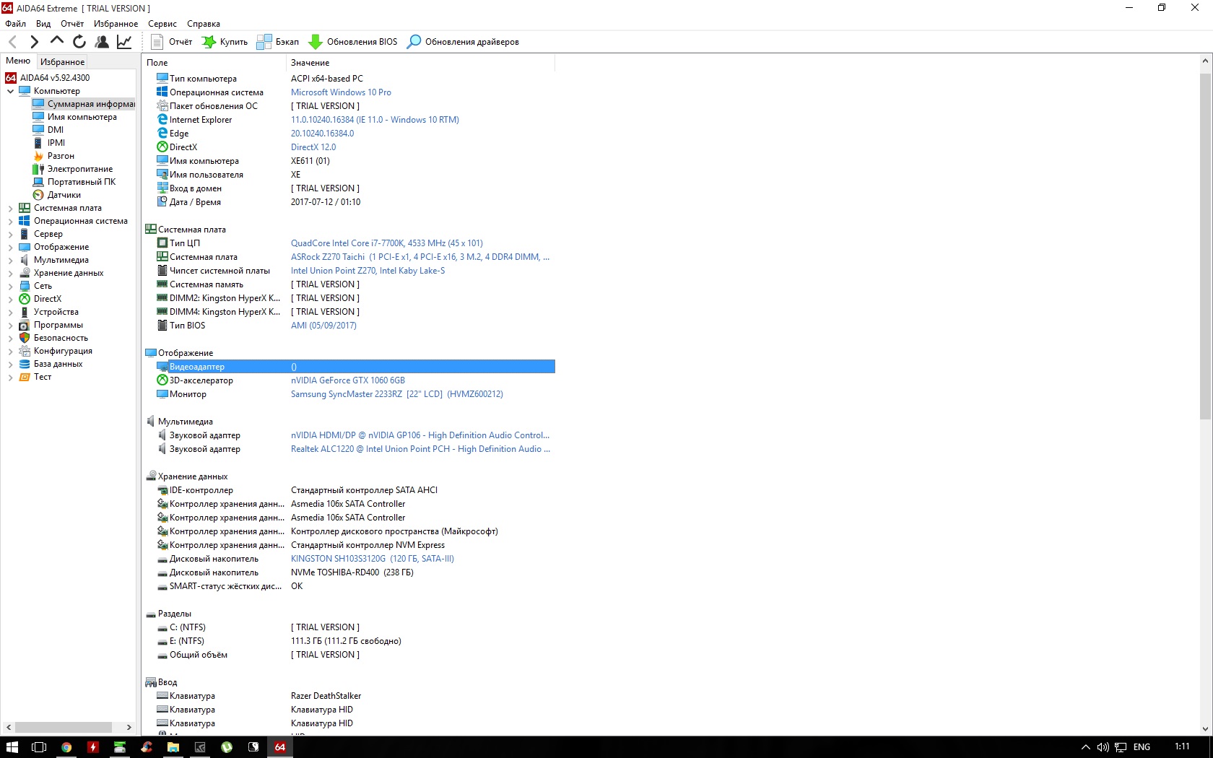
Task: Open Обновления драйверов from the toolbar
Action: click(463, 42)
